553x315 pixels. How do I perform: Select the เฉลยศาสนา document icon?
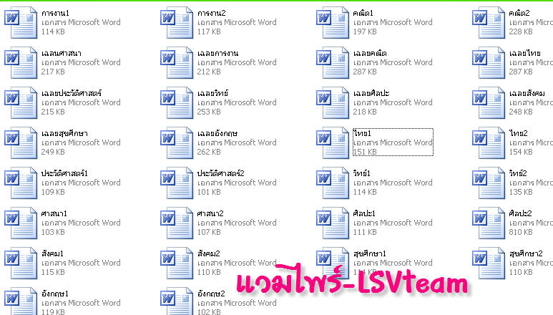pos(21,63)
